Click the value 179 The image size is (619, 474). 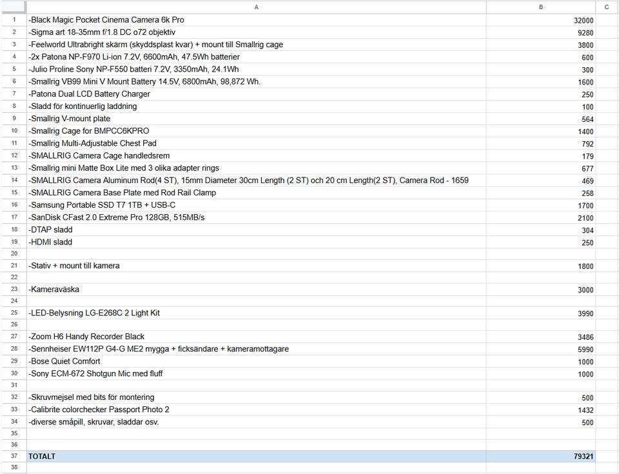click(587, 157)
